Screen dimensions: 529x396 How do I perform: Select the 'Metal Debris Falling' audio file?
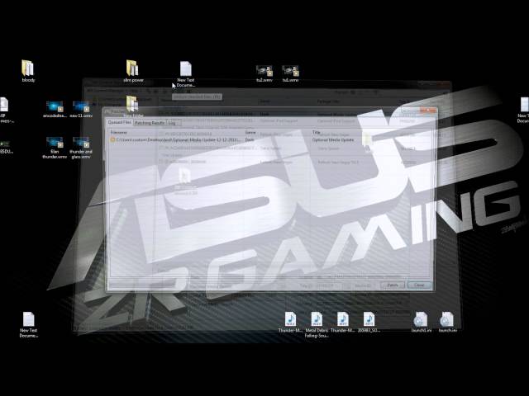[x=317, y=324]
